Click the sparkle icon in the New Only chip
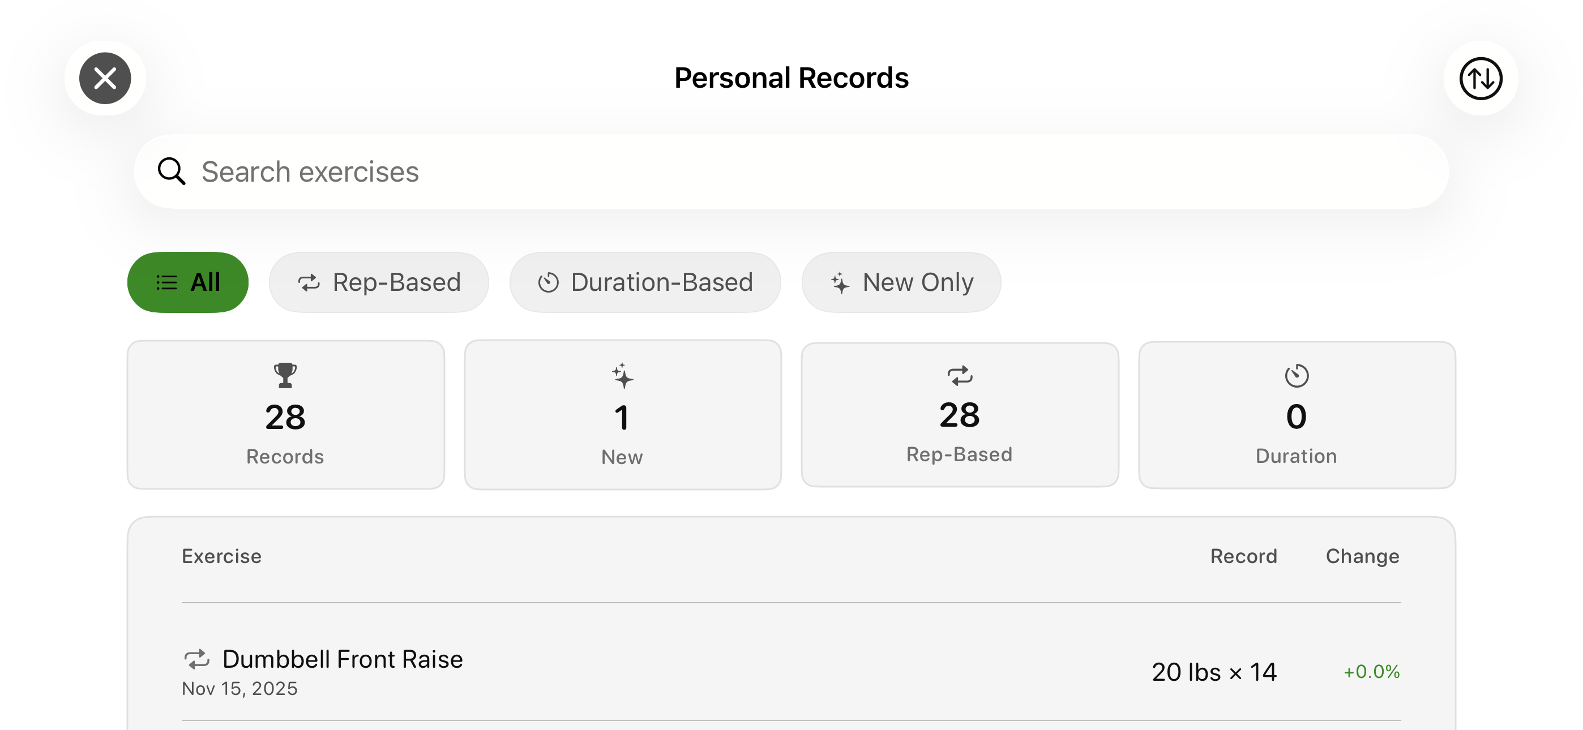 point(838,282)
